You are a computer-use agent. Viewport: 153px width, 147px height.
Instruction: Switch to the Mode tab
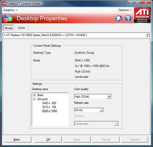(x=8, y=28)
